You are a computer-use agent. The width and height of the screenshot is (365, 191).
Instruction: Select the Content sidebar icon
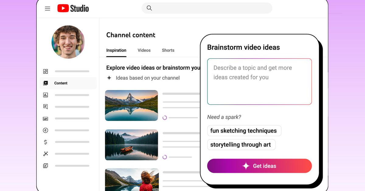[x=46, y=83]
